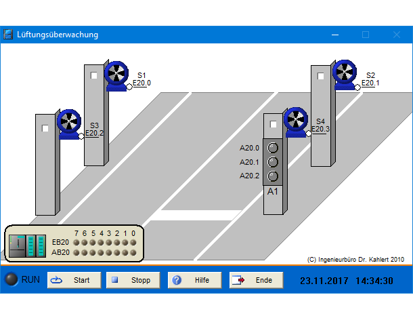This screenshot has height=318, width=413.
Task: Click the A20.2 signal lamp
Action: [x=273, y=176]
